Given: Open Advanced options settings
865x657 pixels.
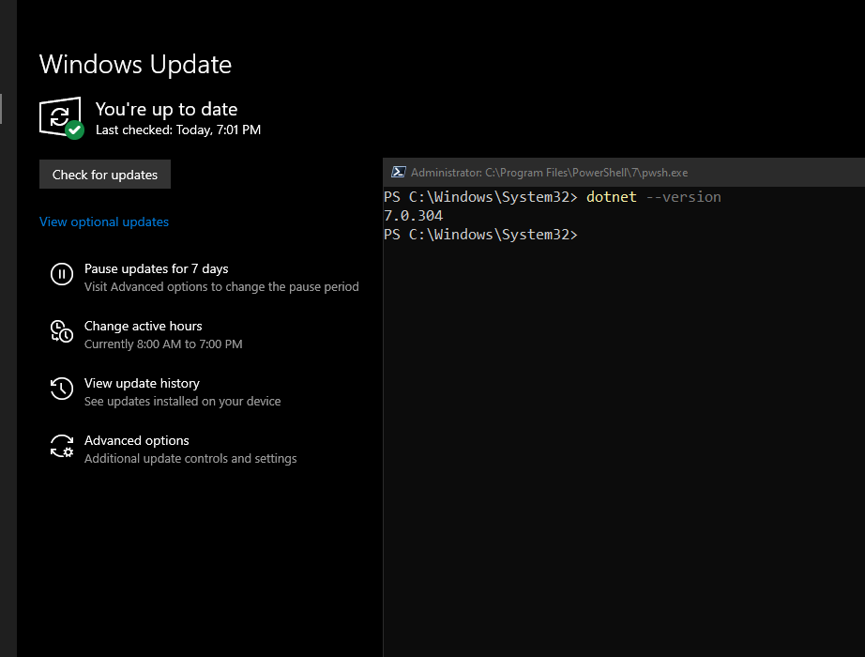Looking at the screenshot, I should pyautogui.click(x=136, y=440).
